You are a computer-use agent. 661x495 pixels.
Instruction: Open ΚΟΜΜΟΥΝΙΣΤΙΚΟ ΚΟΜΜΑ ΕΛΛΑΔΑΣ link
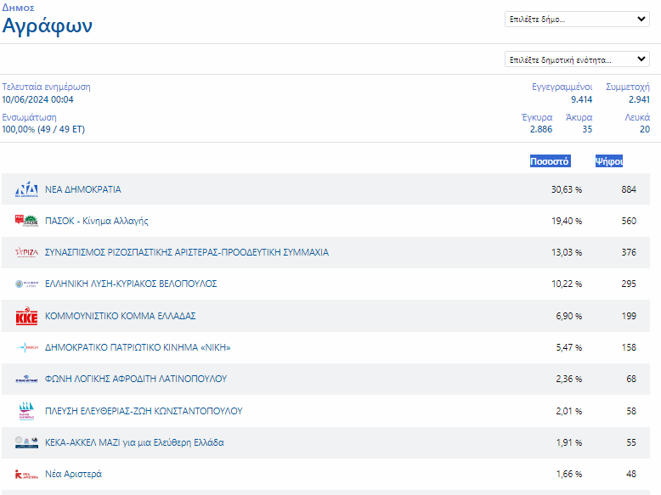(120, 316)
